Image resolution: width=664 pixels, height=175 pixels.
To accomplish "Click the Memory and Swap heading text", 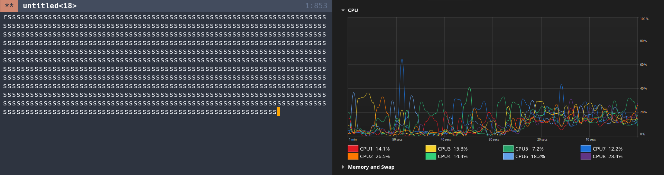I will [x=371, y=167].
